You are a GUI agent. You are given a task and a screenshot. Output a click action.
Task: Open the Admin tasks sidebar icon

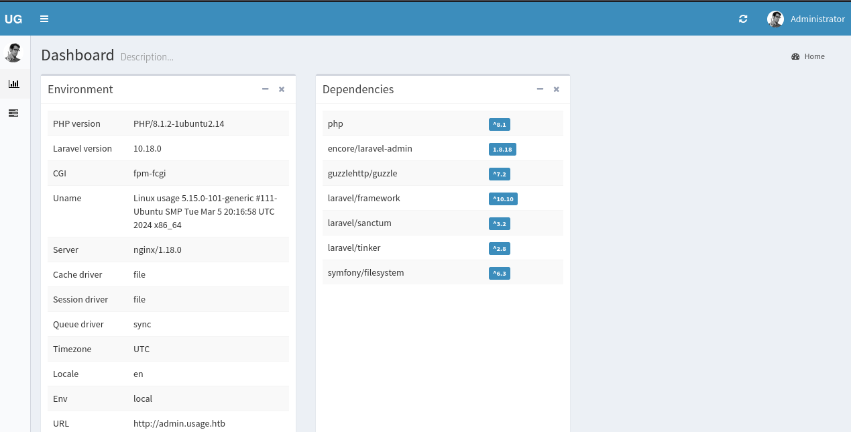click(x=13, y=113)
